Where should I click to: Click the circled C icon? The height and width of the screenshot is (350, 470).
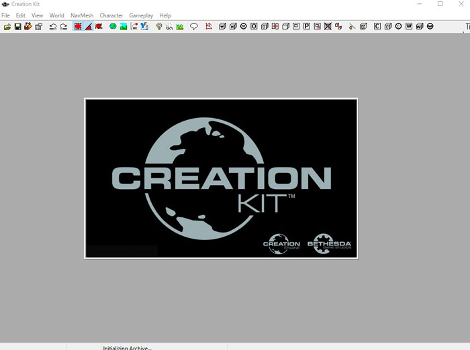coord(398,27)
